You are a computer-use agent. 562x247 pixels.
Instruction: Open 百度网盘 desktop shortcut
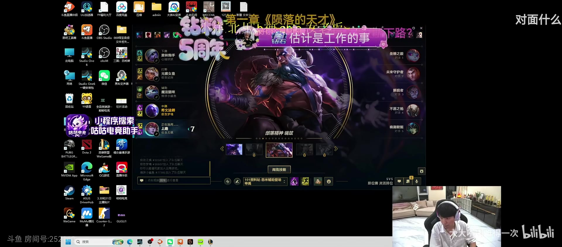coord(121,9)
